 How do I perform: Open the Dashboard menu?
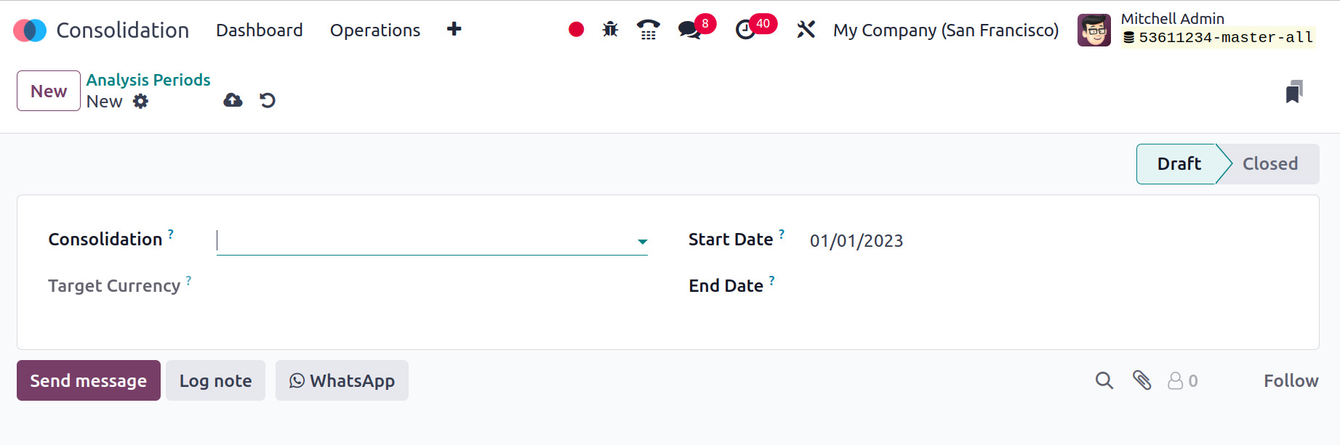tap(259, 30)
